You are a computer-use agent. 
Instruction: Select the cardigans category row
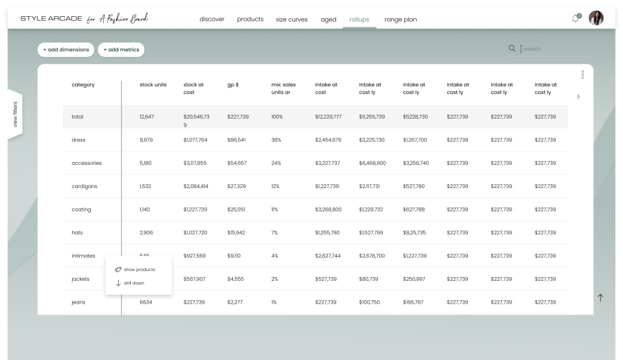point(84,186)
